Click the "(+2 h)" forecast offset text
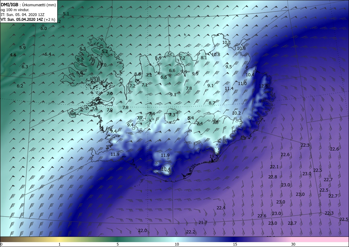This screenshot has width=349, height=247. [50, 20]
